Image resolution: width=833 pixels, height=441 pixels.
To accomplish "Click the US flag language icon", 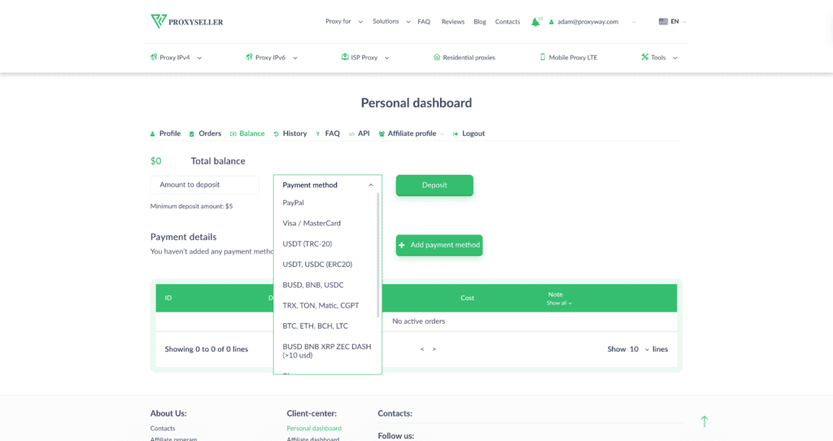I will 663,21.
